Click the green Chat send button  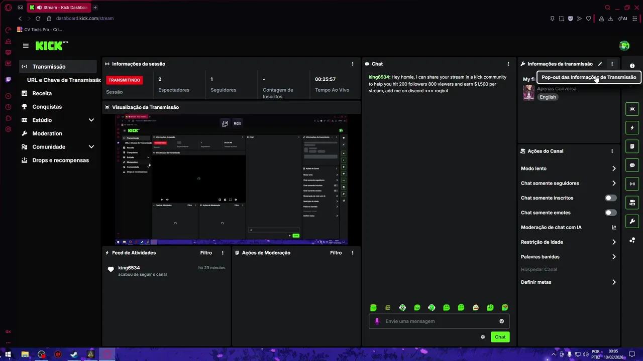[x=500, y=337]
